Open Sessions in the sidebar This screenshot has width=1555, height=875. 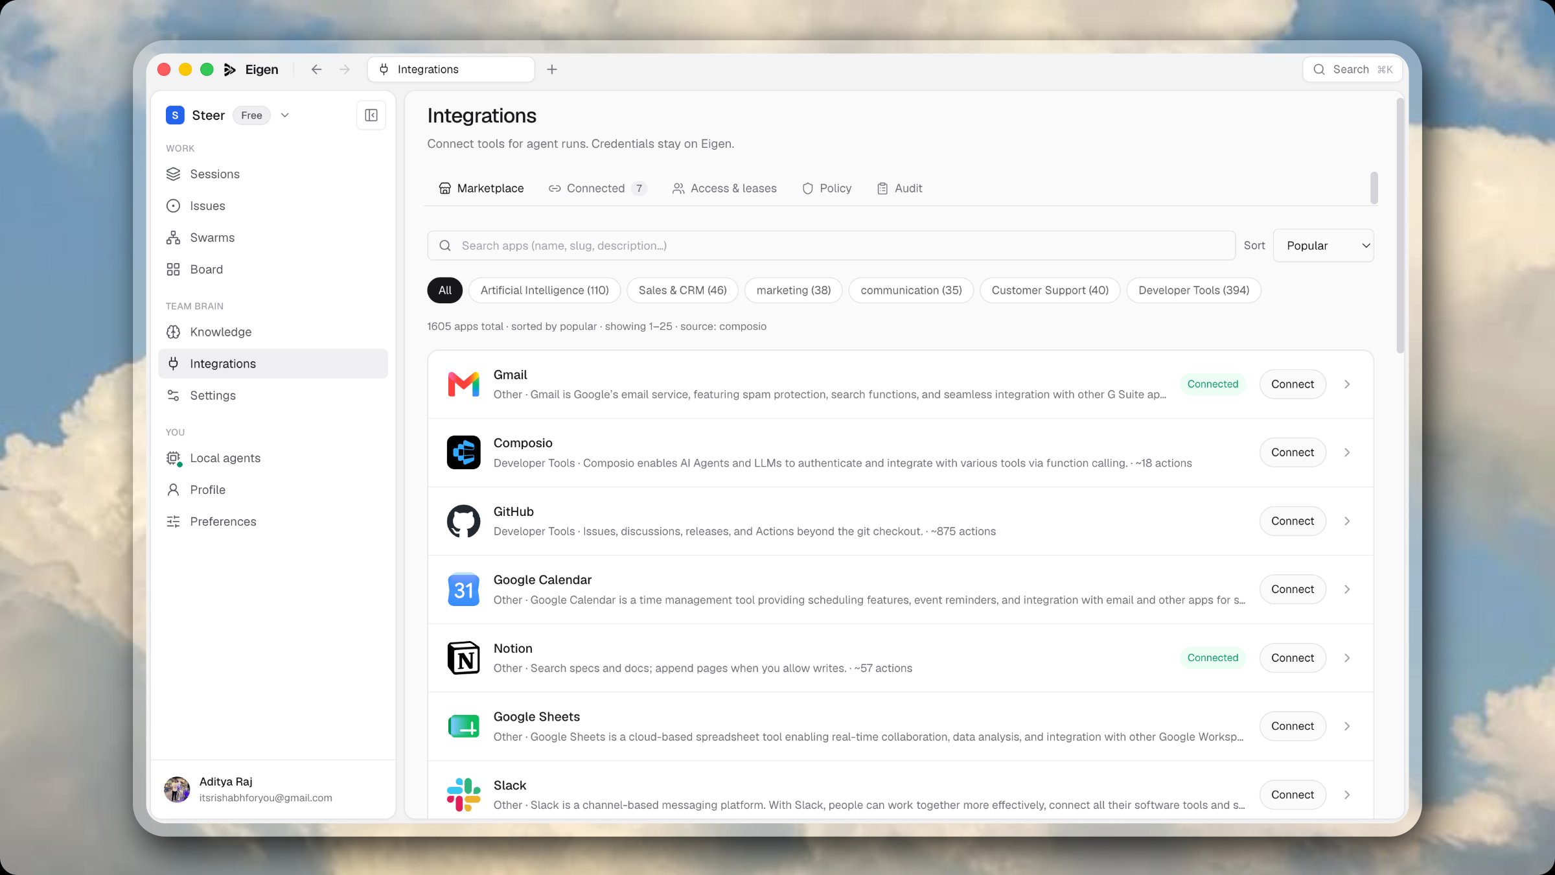[x=273, y=174]
